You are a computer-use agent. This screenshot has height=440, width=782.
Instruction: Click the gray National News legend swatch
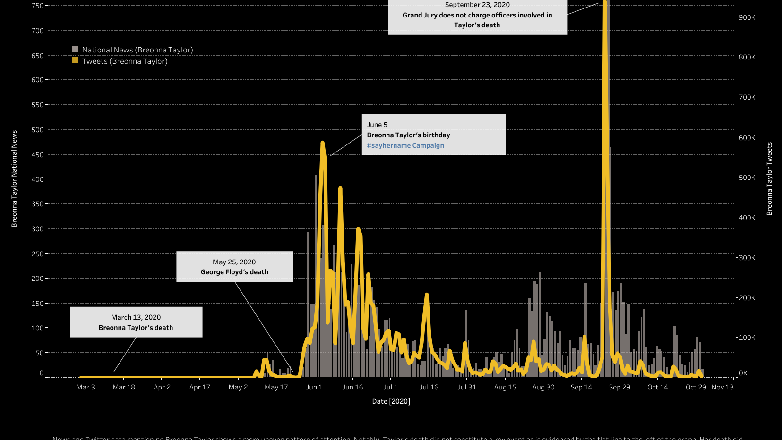(x=75, y=49)
